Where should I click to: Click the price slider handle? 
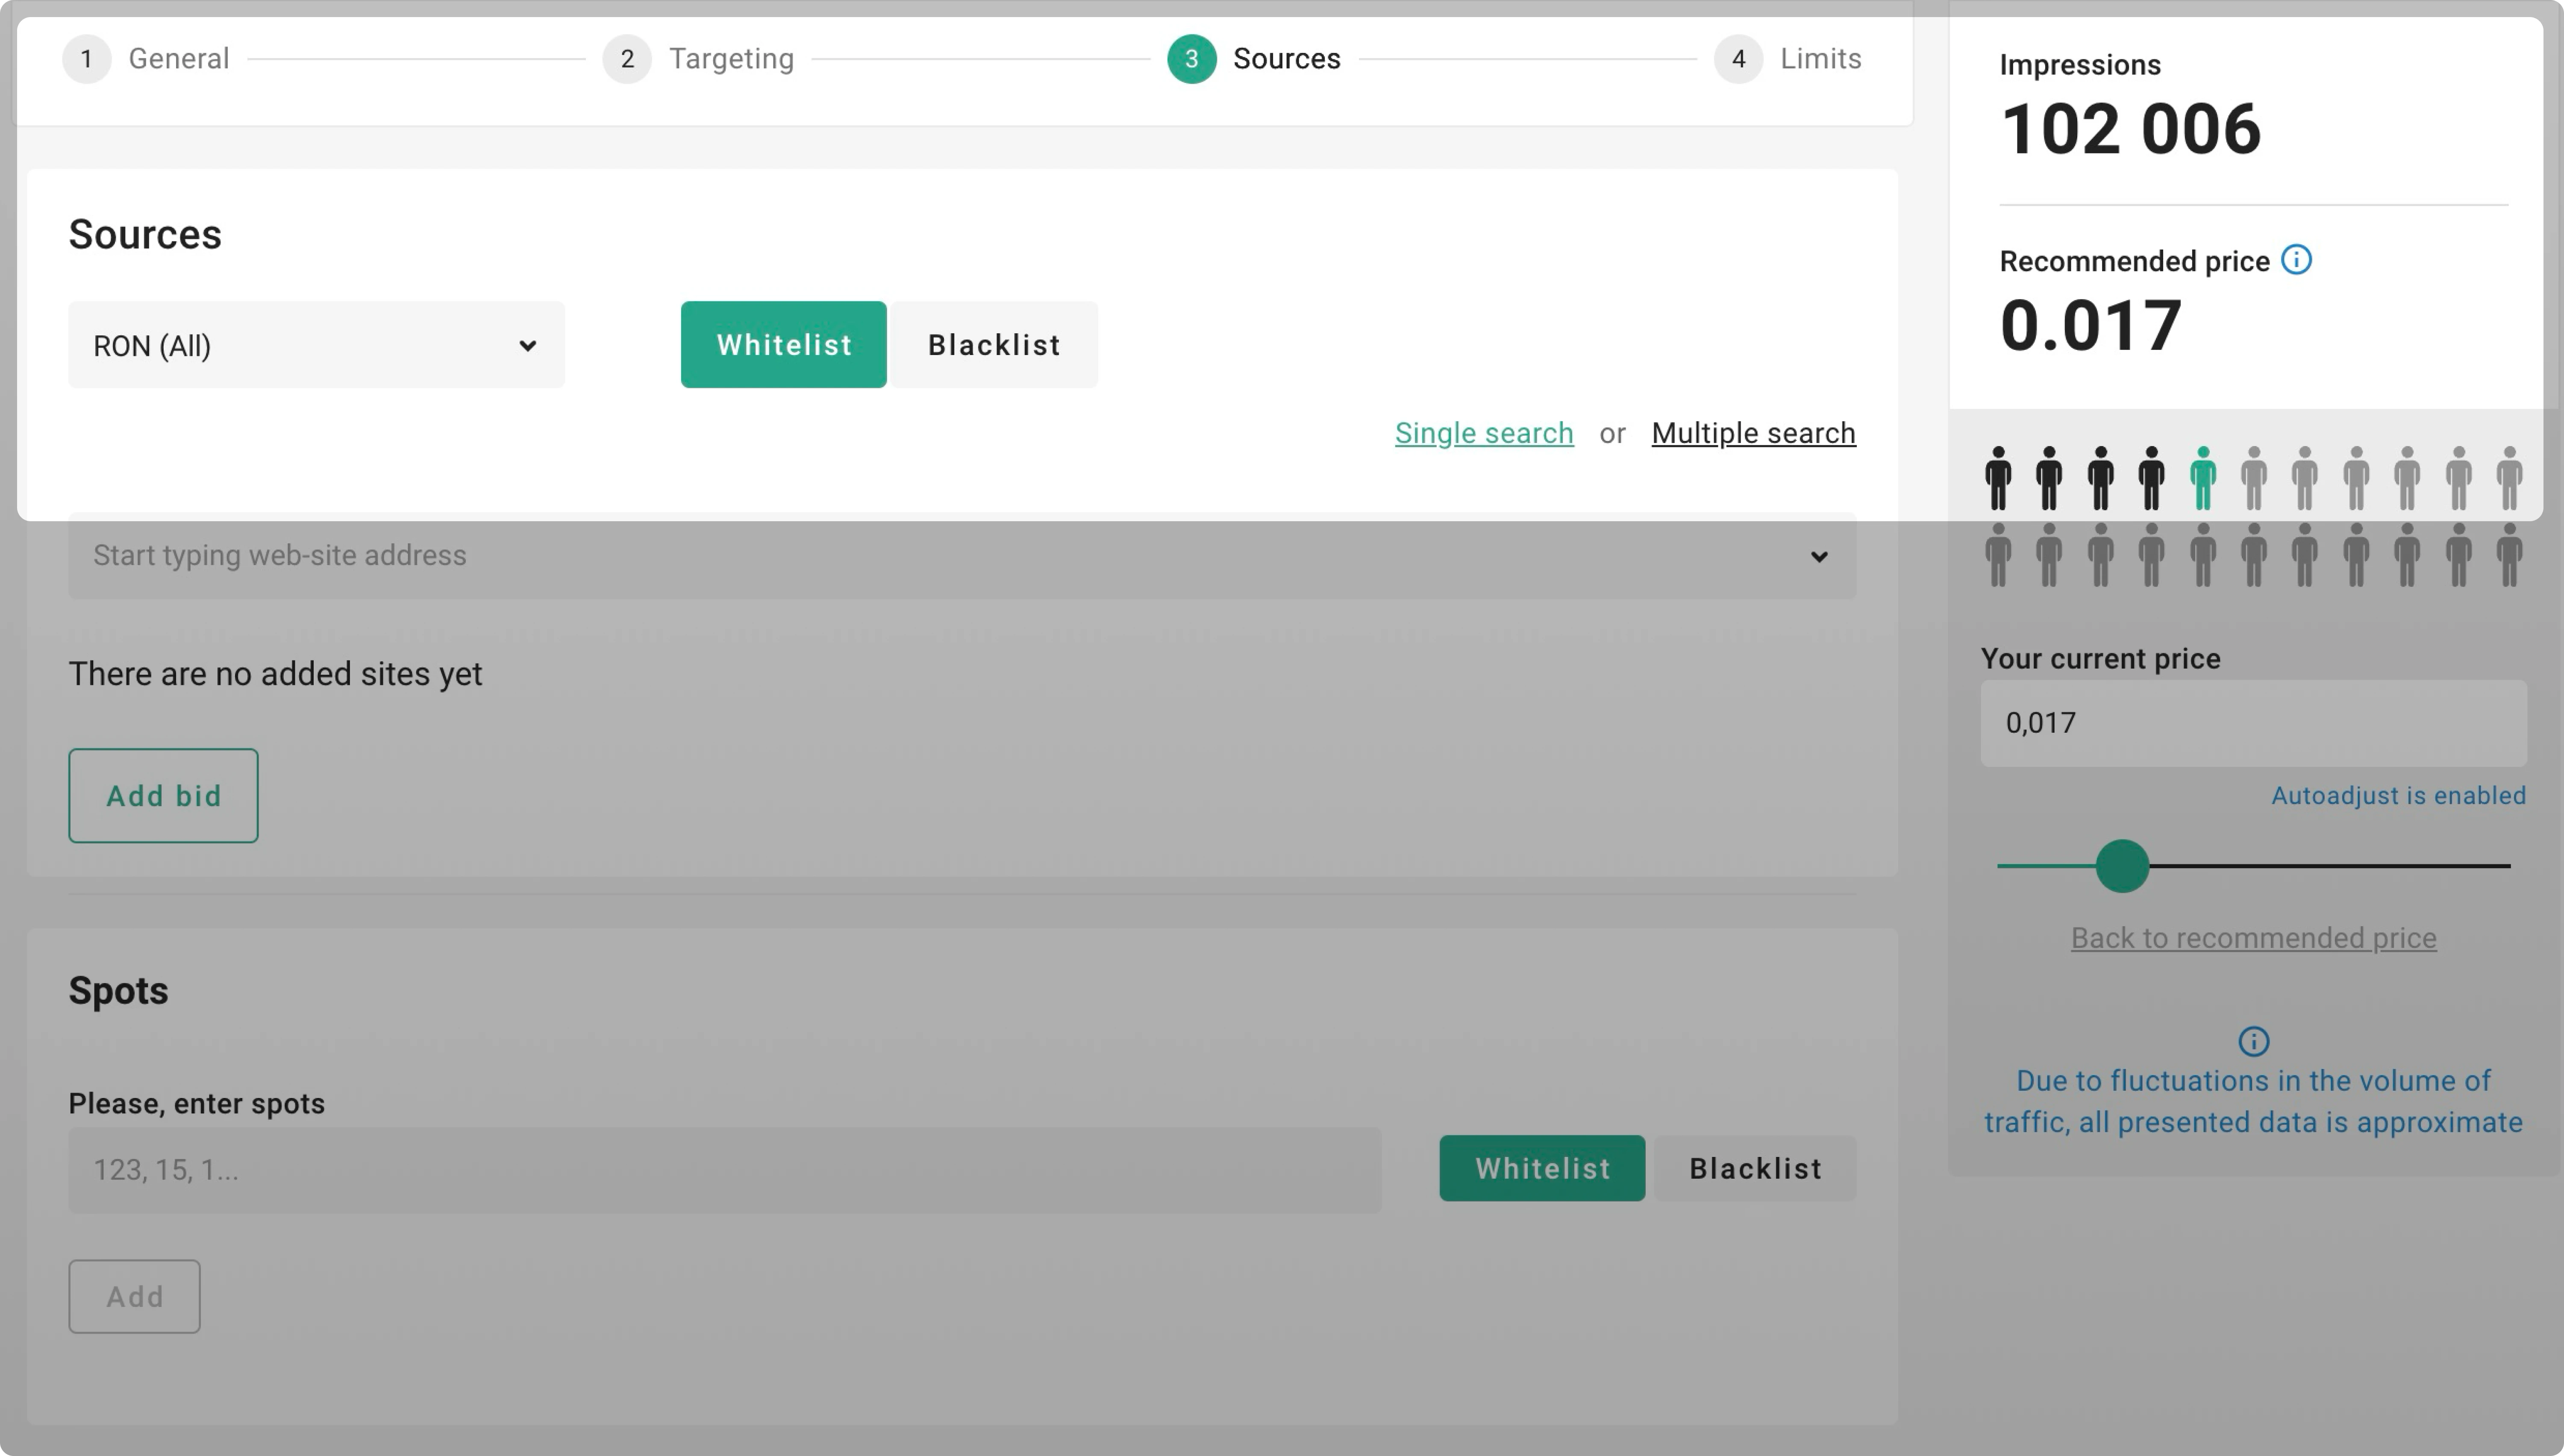click(x=2122, y=865)
